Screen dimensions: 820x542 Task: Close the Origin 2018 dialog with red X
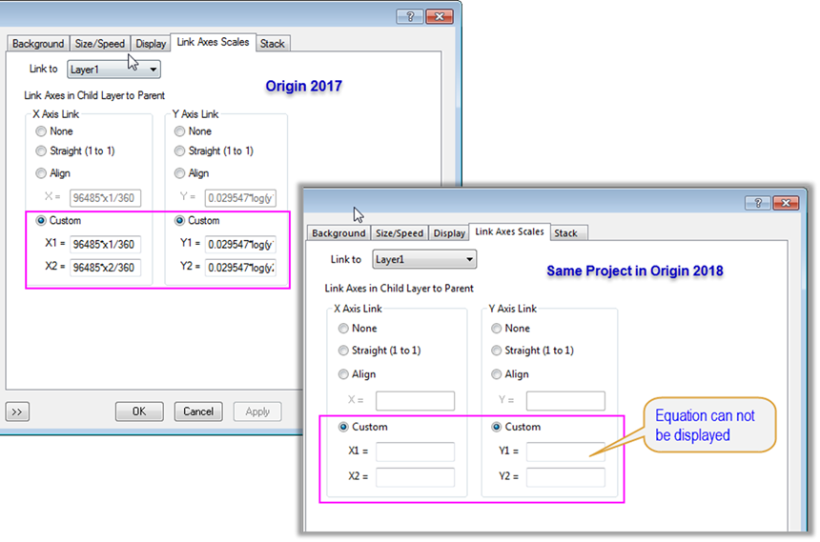(x=786, y=203)
